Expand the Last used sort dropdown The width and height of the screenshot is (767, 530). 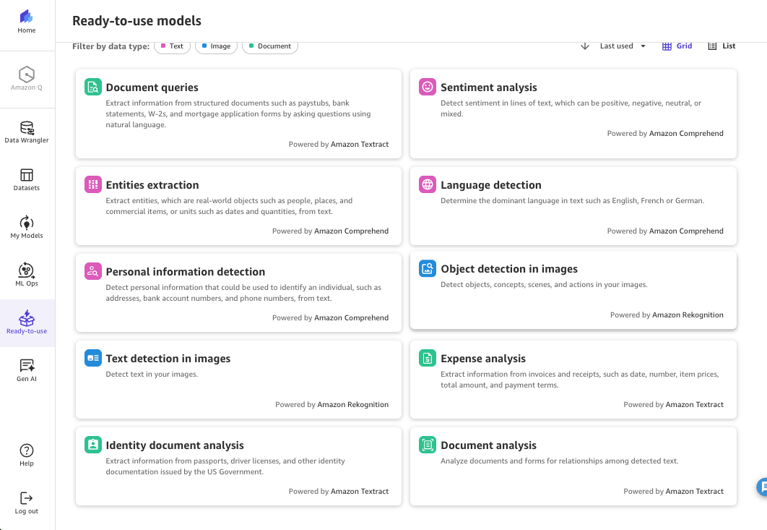(623, 46)
